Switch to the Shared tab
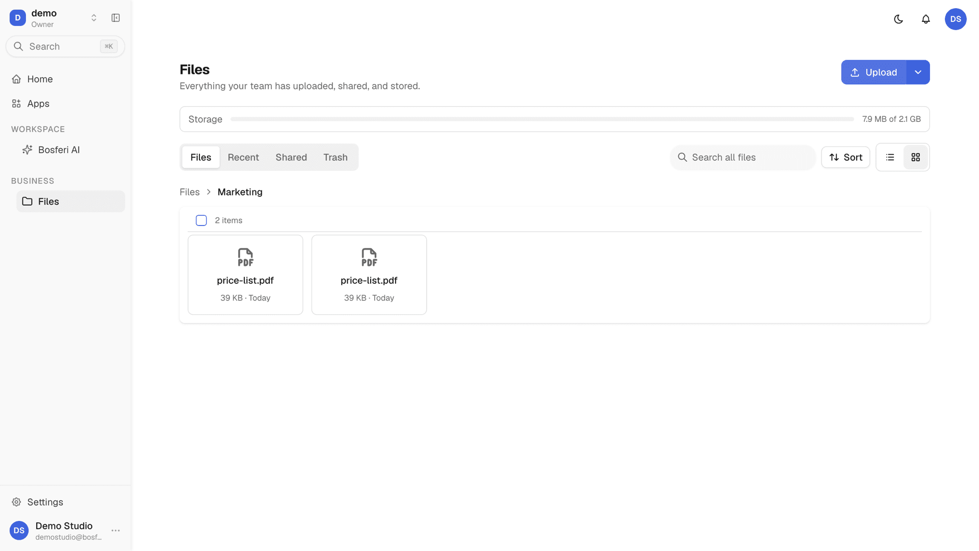 click(291, 157)
